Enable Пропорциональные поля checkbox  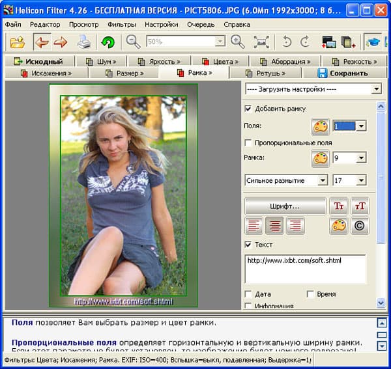pyautogui.click(x=248, y=143)
